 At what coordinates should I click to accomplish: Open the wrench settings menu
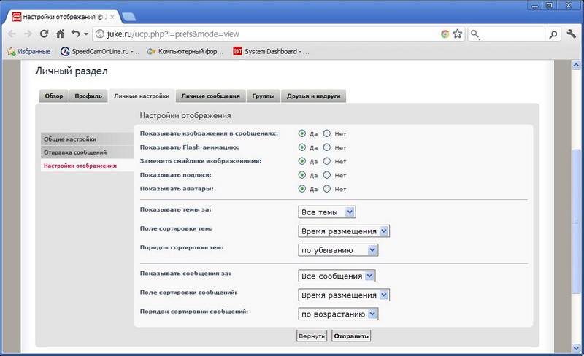pos(571,34)
